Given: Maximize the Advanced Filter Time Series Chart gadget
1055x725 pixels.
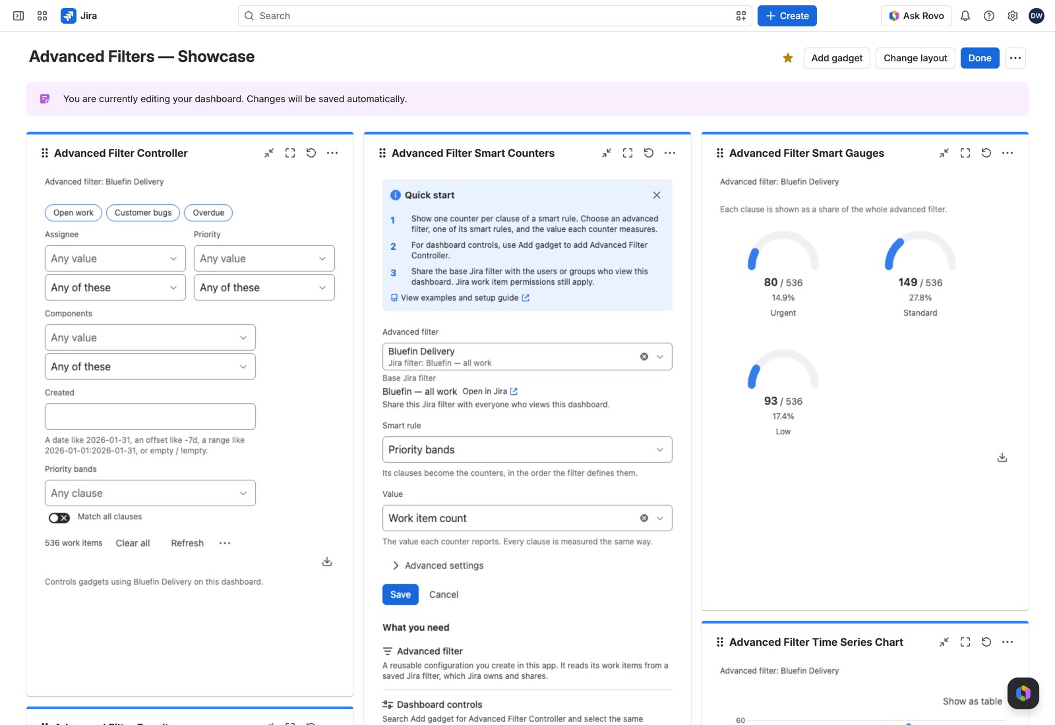Looking at the screenshot, I should coord(965,642).
